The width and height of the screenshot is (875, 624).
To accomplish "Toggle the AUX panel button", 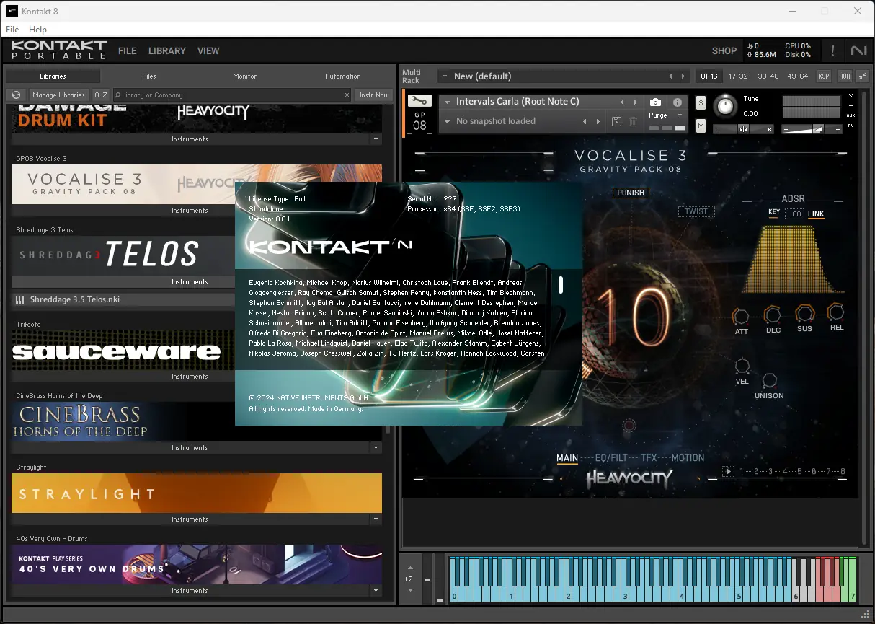I will tap(844, 76).
